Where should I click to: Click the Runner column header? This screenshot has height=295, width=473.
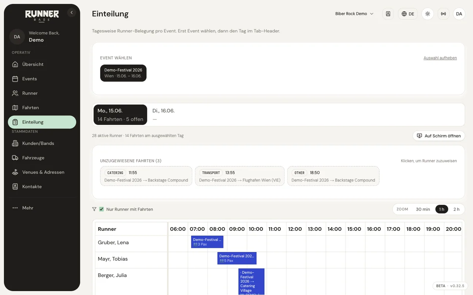(131, 229)
